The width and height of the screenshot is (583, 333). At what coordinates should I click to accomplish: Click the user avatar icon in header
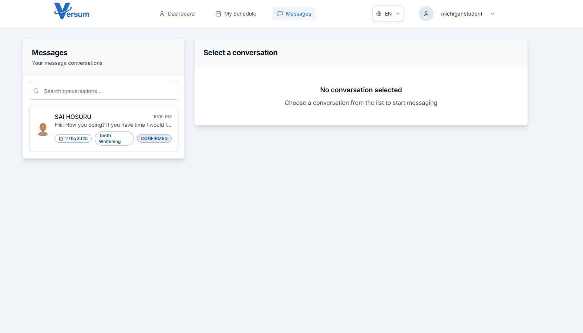(426, 14)
